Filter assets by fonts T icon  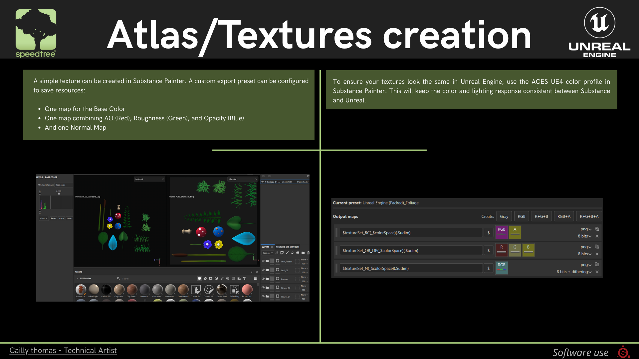point(245,278)
